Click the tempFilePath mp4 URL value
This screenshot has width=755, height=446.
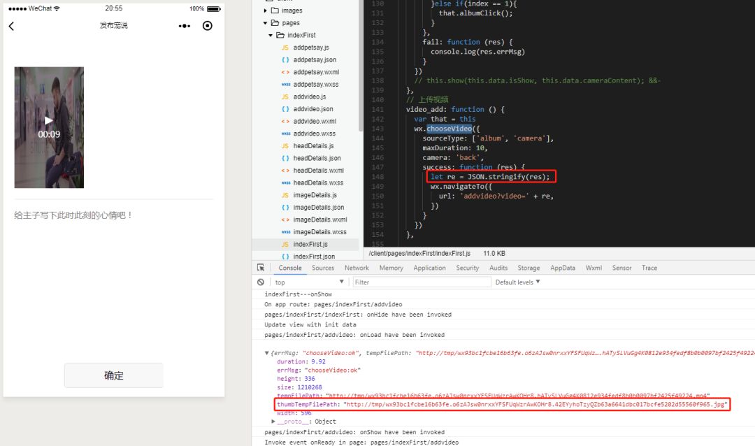point(517,396)
